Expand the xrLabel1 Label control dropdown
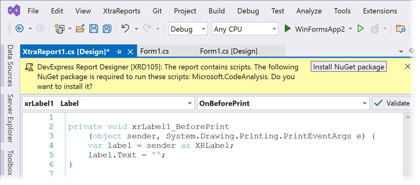This screenshot has height=185, width=420. [108, 103]
